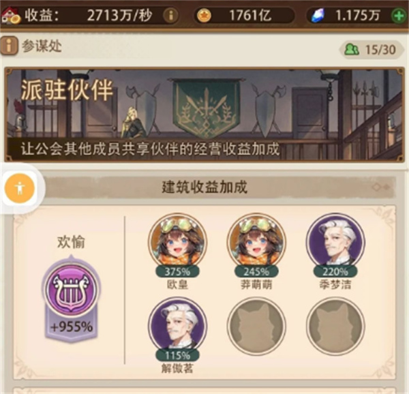
Task: Tap the banner subtitle about sharing partner bonuses
Action: 150,149
